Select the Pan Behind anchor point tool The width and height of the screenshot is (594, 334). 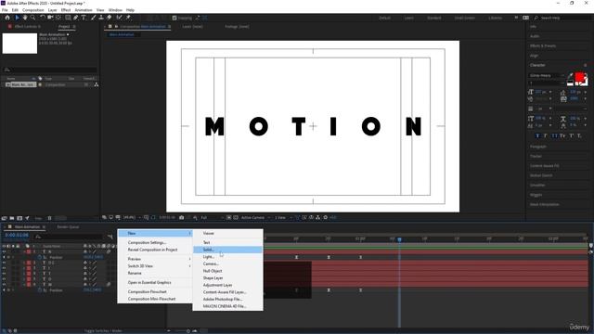point(58,18)
